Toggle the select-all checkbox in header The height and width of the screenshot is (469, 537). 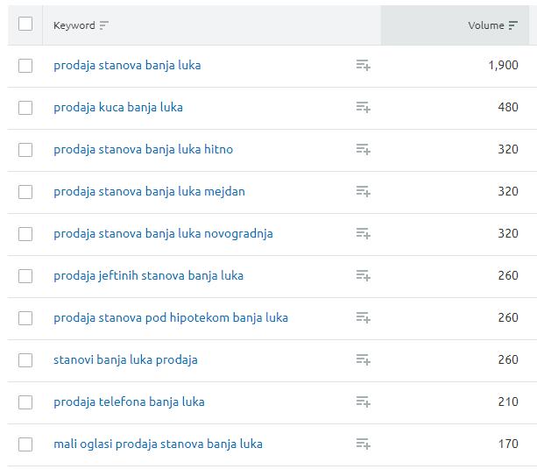(25, 24)
